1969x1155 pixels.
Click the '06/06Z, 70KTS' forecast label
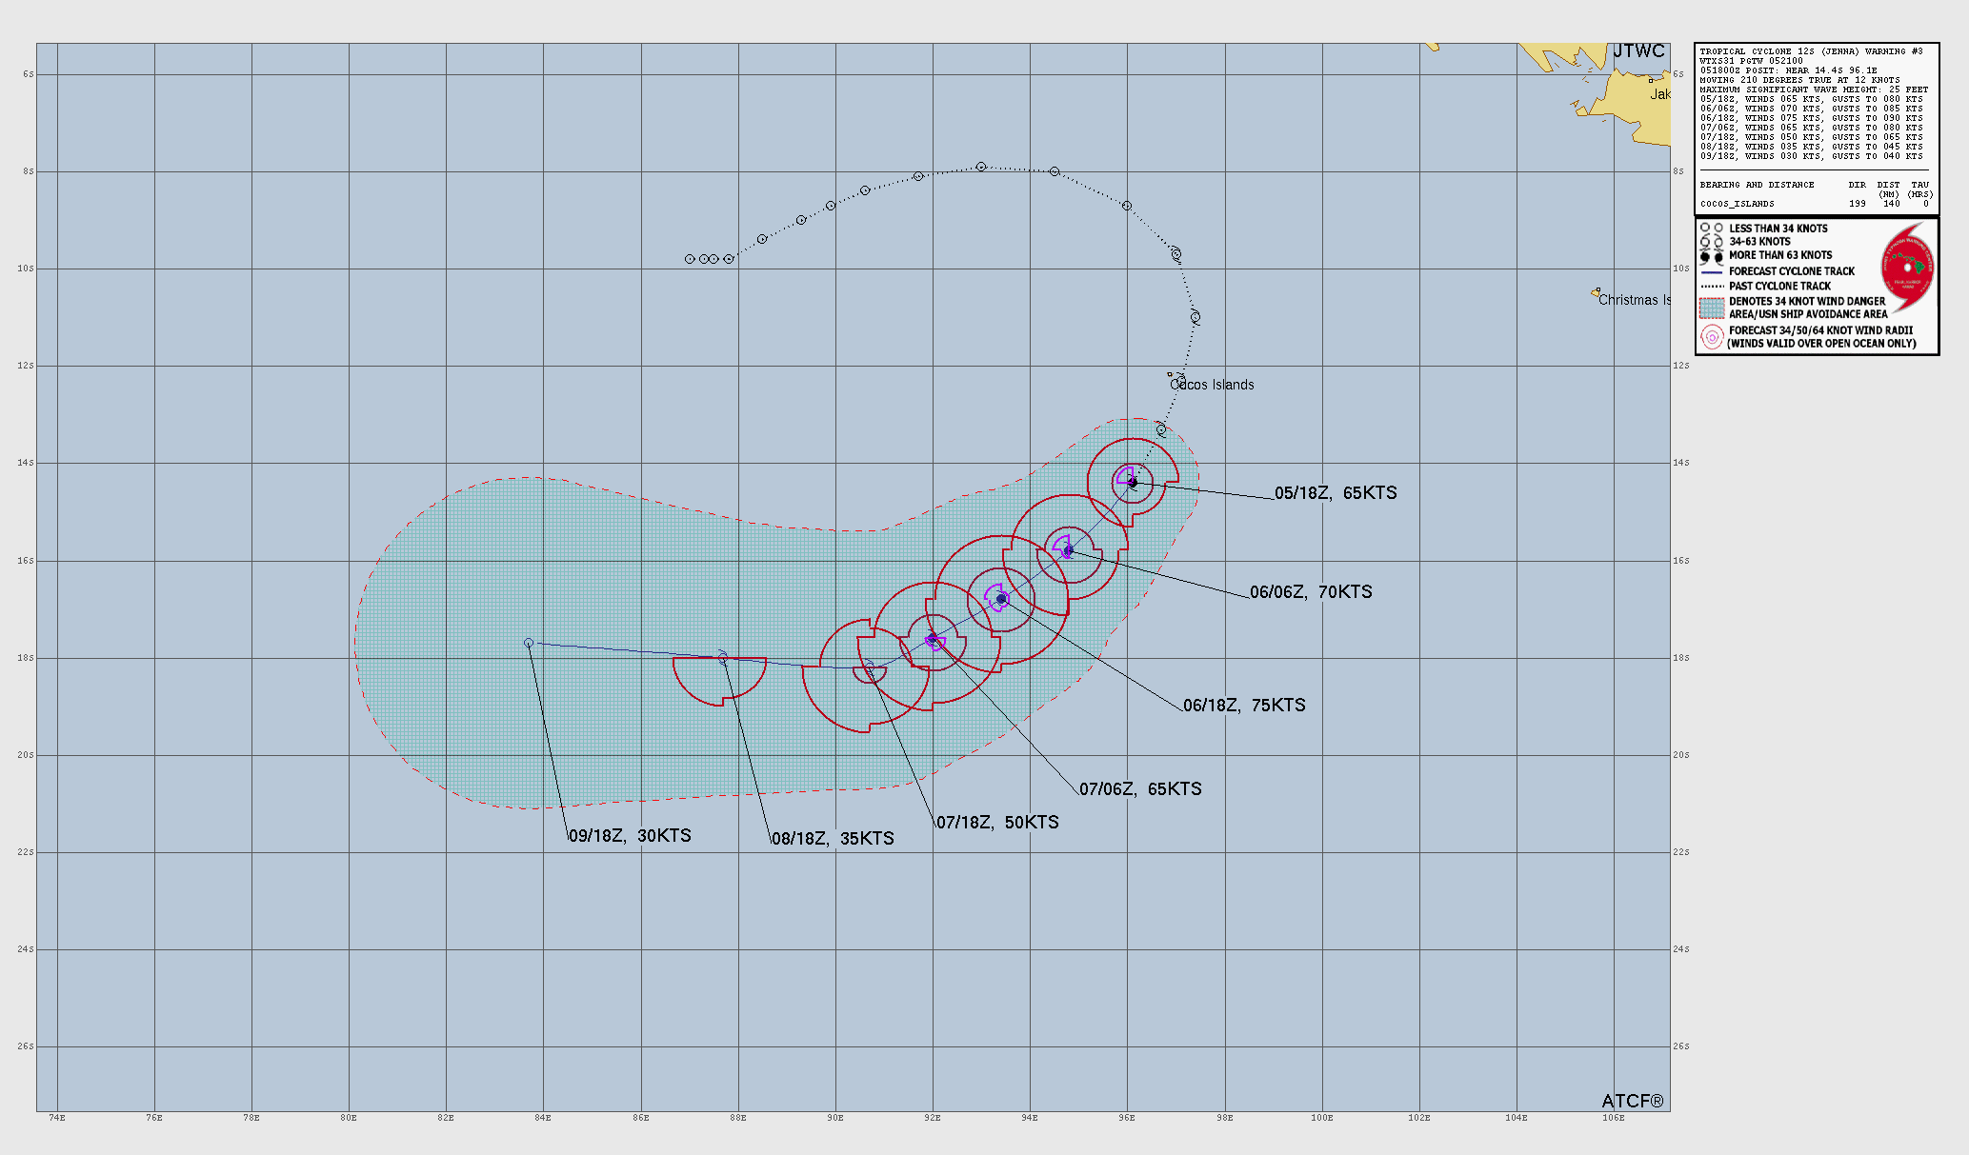click(1311, 592)
